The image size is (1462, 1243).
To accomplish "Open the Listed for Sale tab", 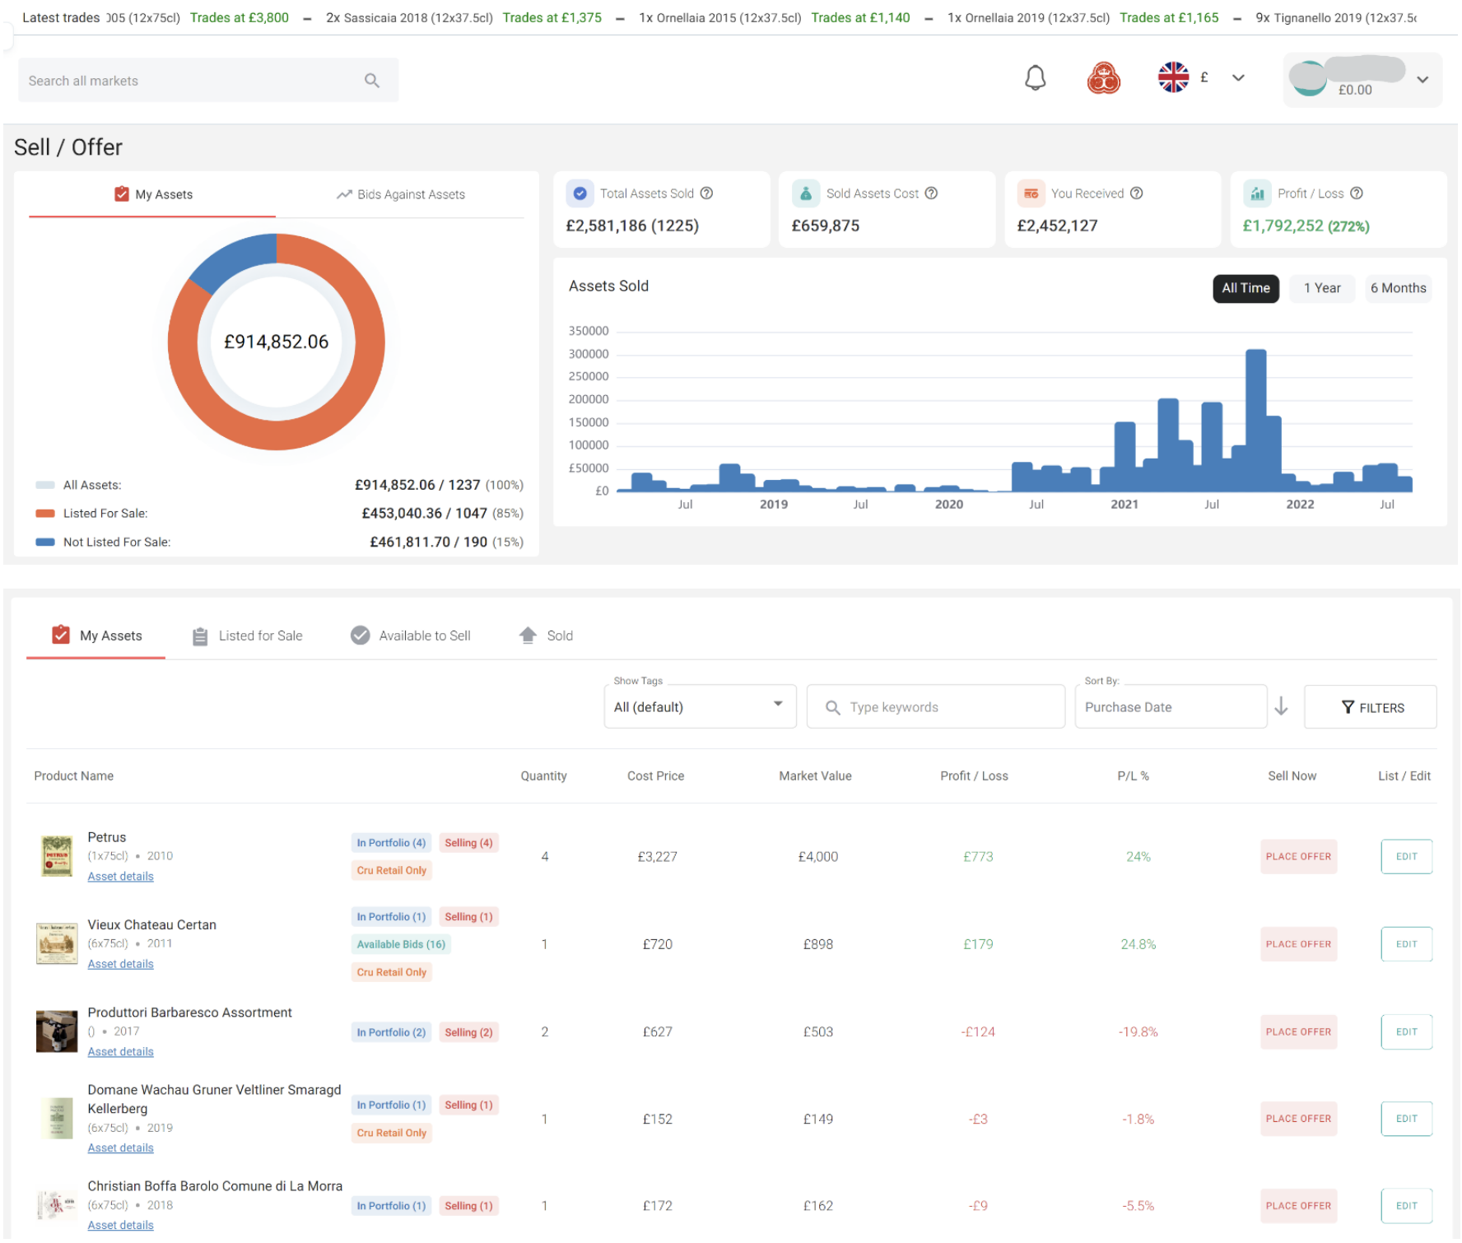I will pyautogui.click(x=247, y=635).
